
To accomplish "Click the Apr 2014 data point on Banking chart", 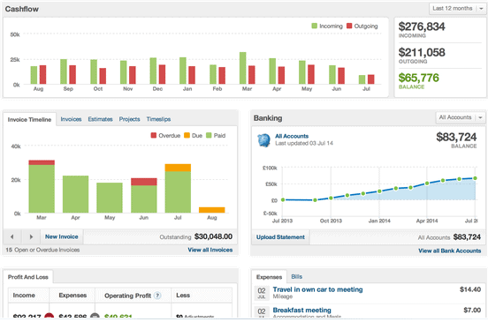I will (x=427, y=183).
